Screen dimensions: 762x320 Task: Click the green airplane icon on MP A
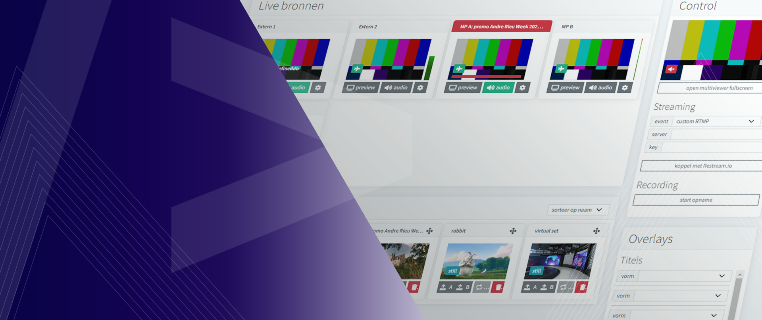coord(459,69)
